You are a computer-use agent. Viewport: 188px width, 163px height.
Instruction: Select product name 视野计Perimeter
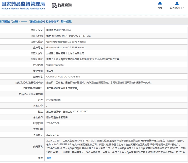click(x=55, y=65)
